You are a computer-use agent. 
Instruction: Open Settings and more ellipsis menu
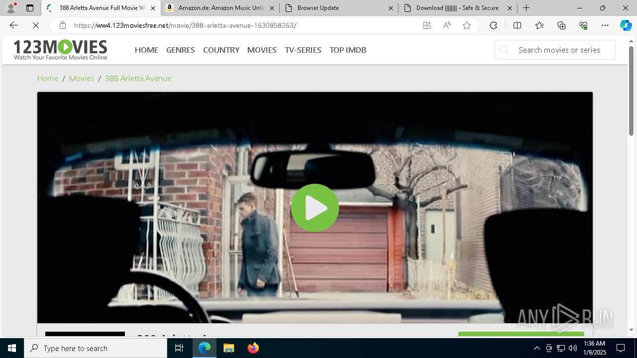pyautogui.click(x=605, y=25)
